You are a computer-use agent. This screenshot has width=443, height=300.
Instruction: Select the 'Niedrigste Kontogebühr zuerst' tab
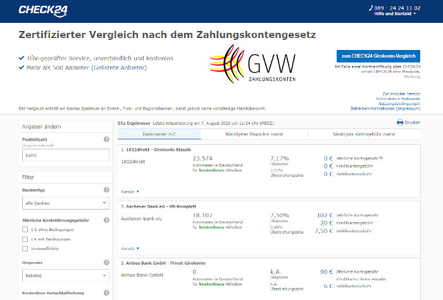click(x=364, y=134)
